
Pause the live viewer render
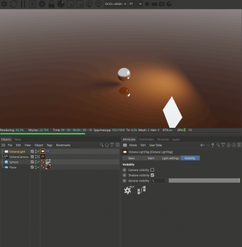coord(23,4)
